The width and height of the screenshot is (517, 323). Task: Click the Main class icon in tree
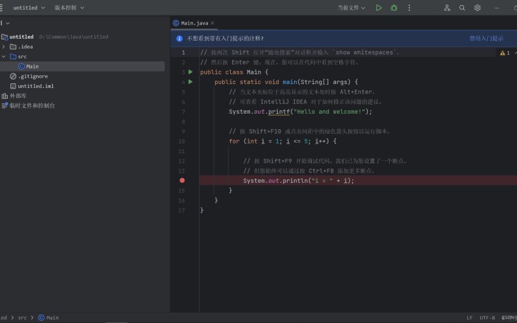(21, 67)
